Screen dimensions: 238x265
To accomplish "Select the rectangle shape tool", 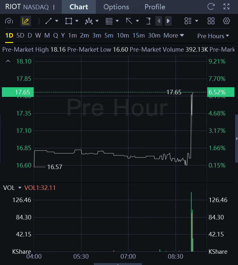I will (x=69, y=21).
